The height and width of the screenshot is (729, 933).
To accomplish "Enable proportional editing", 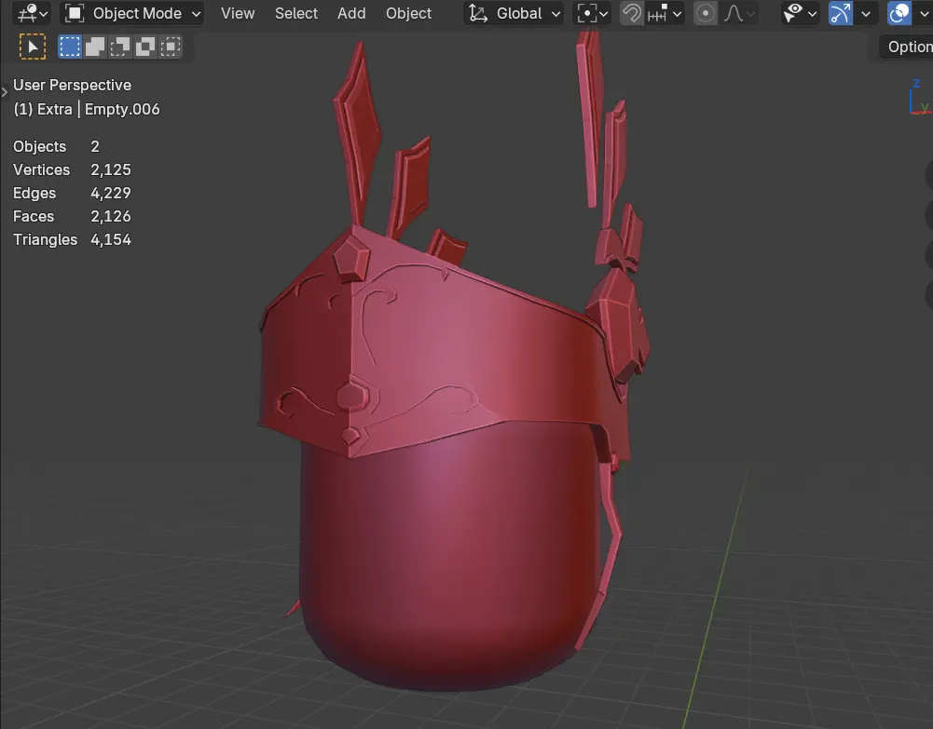I will point(707,14).
